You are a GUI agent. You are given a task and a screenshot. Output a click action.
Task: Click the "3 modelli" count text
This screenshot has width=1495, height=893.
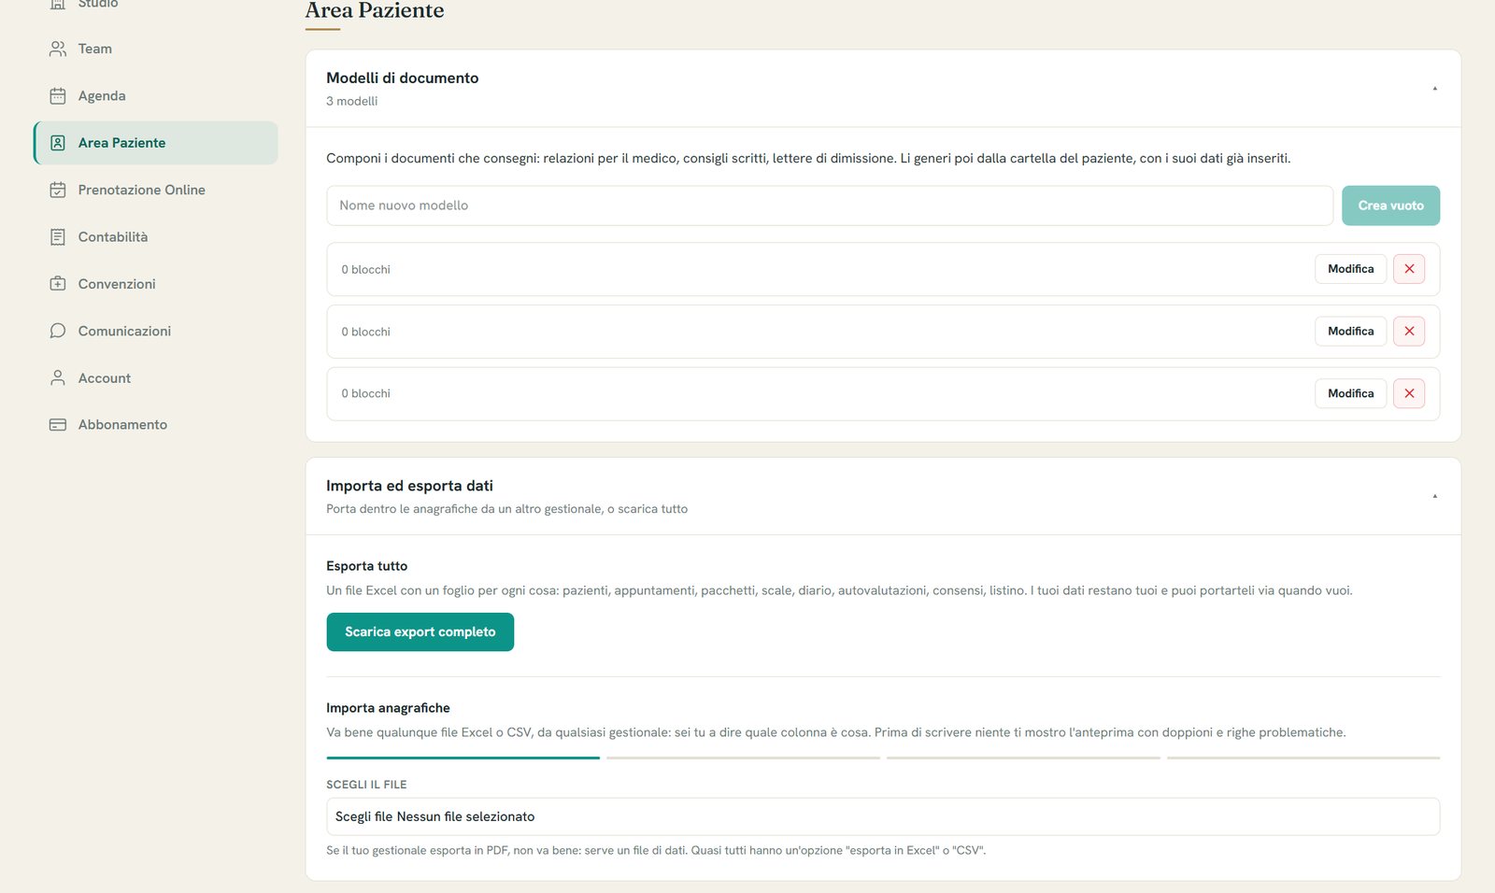[x=352, y=101]
